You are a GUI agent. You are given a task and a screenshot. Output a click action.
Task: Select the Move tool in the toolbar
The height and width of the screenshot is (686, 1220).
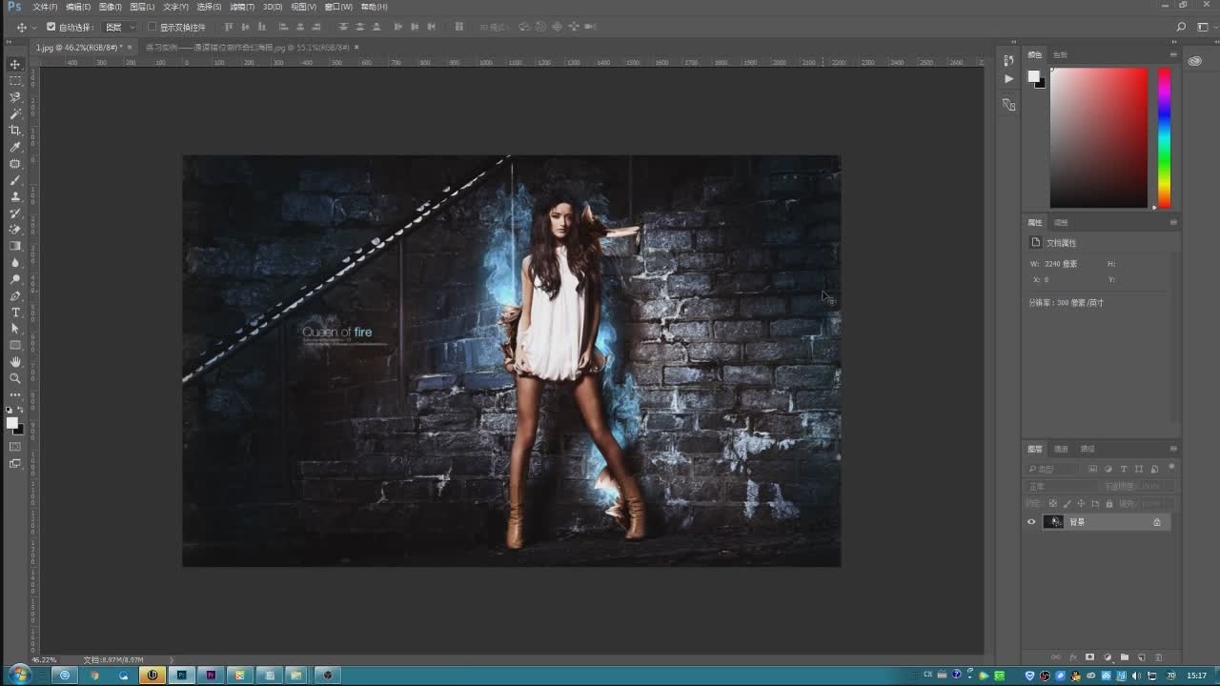(x=15, y=65)
